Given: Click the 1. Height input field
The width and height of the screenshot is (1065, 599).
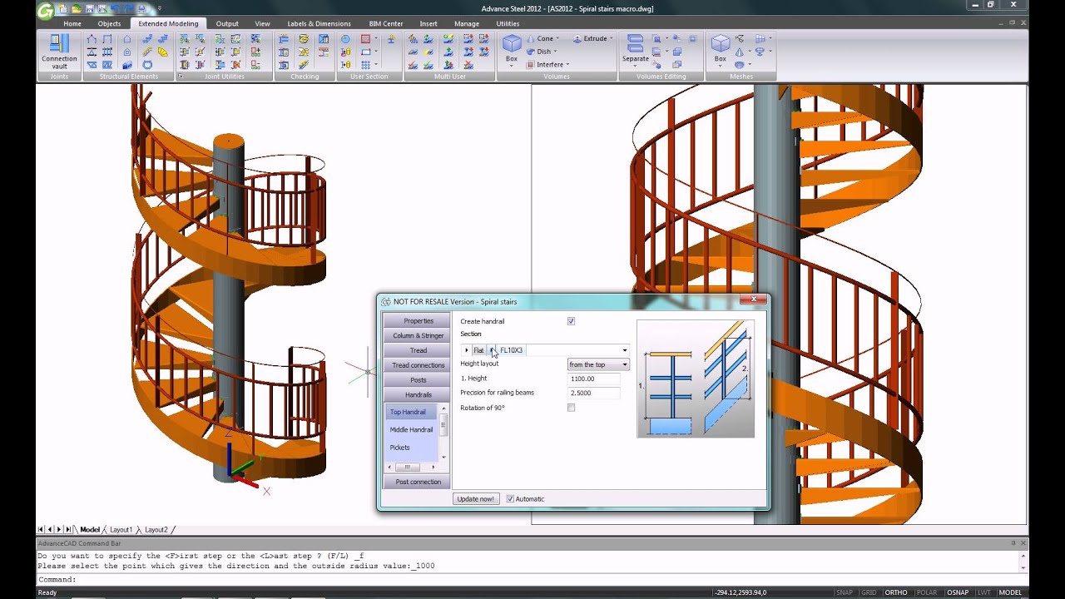Looking at the screenshot, I should (x=594, y=379).
